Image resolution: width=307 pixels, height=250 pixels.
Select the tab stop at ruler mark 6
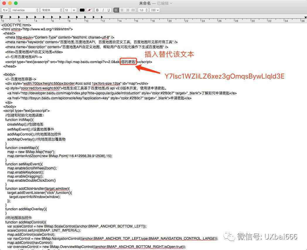click(x=52, y=17)
